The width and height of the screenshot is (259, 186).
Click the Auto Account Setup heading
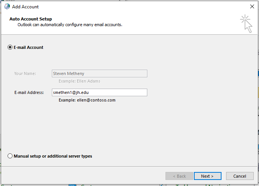tap(31, 19)
